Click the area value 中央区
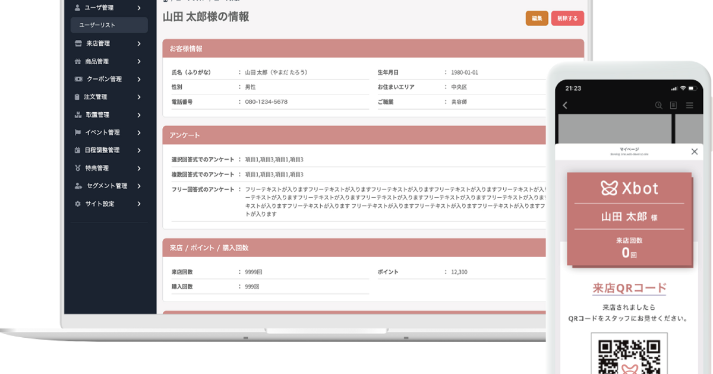The height and width of the screenshot is (374, 713). click(459, 87)
